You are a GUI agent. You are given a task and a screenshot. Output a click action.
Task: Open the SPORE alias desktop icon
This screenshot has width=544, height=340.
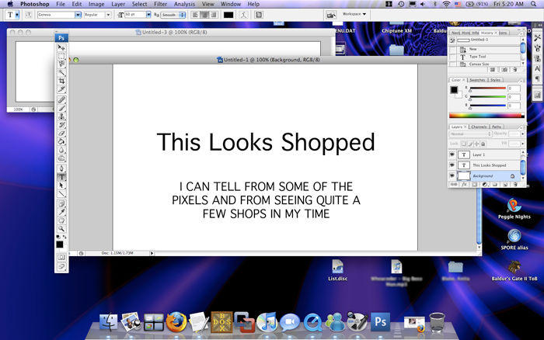(514, 236)
